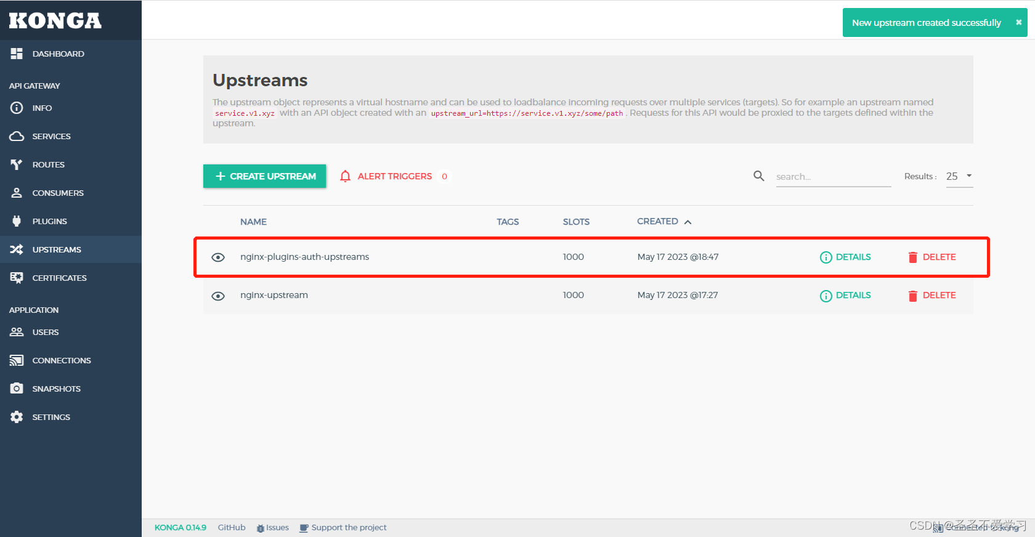Sort by the Name column header
Viewport: 1035px width, 537px height.
(253, 222)
